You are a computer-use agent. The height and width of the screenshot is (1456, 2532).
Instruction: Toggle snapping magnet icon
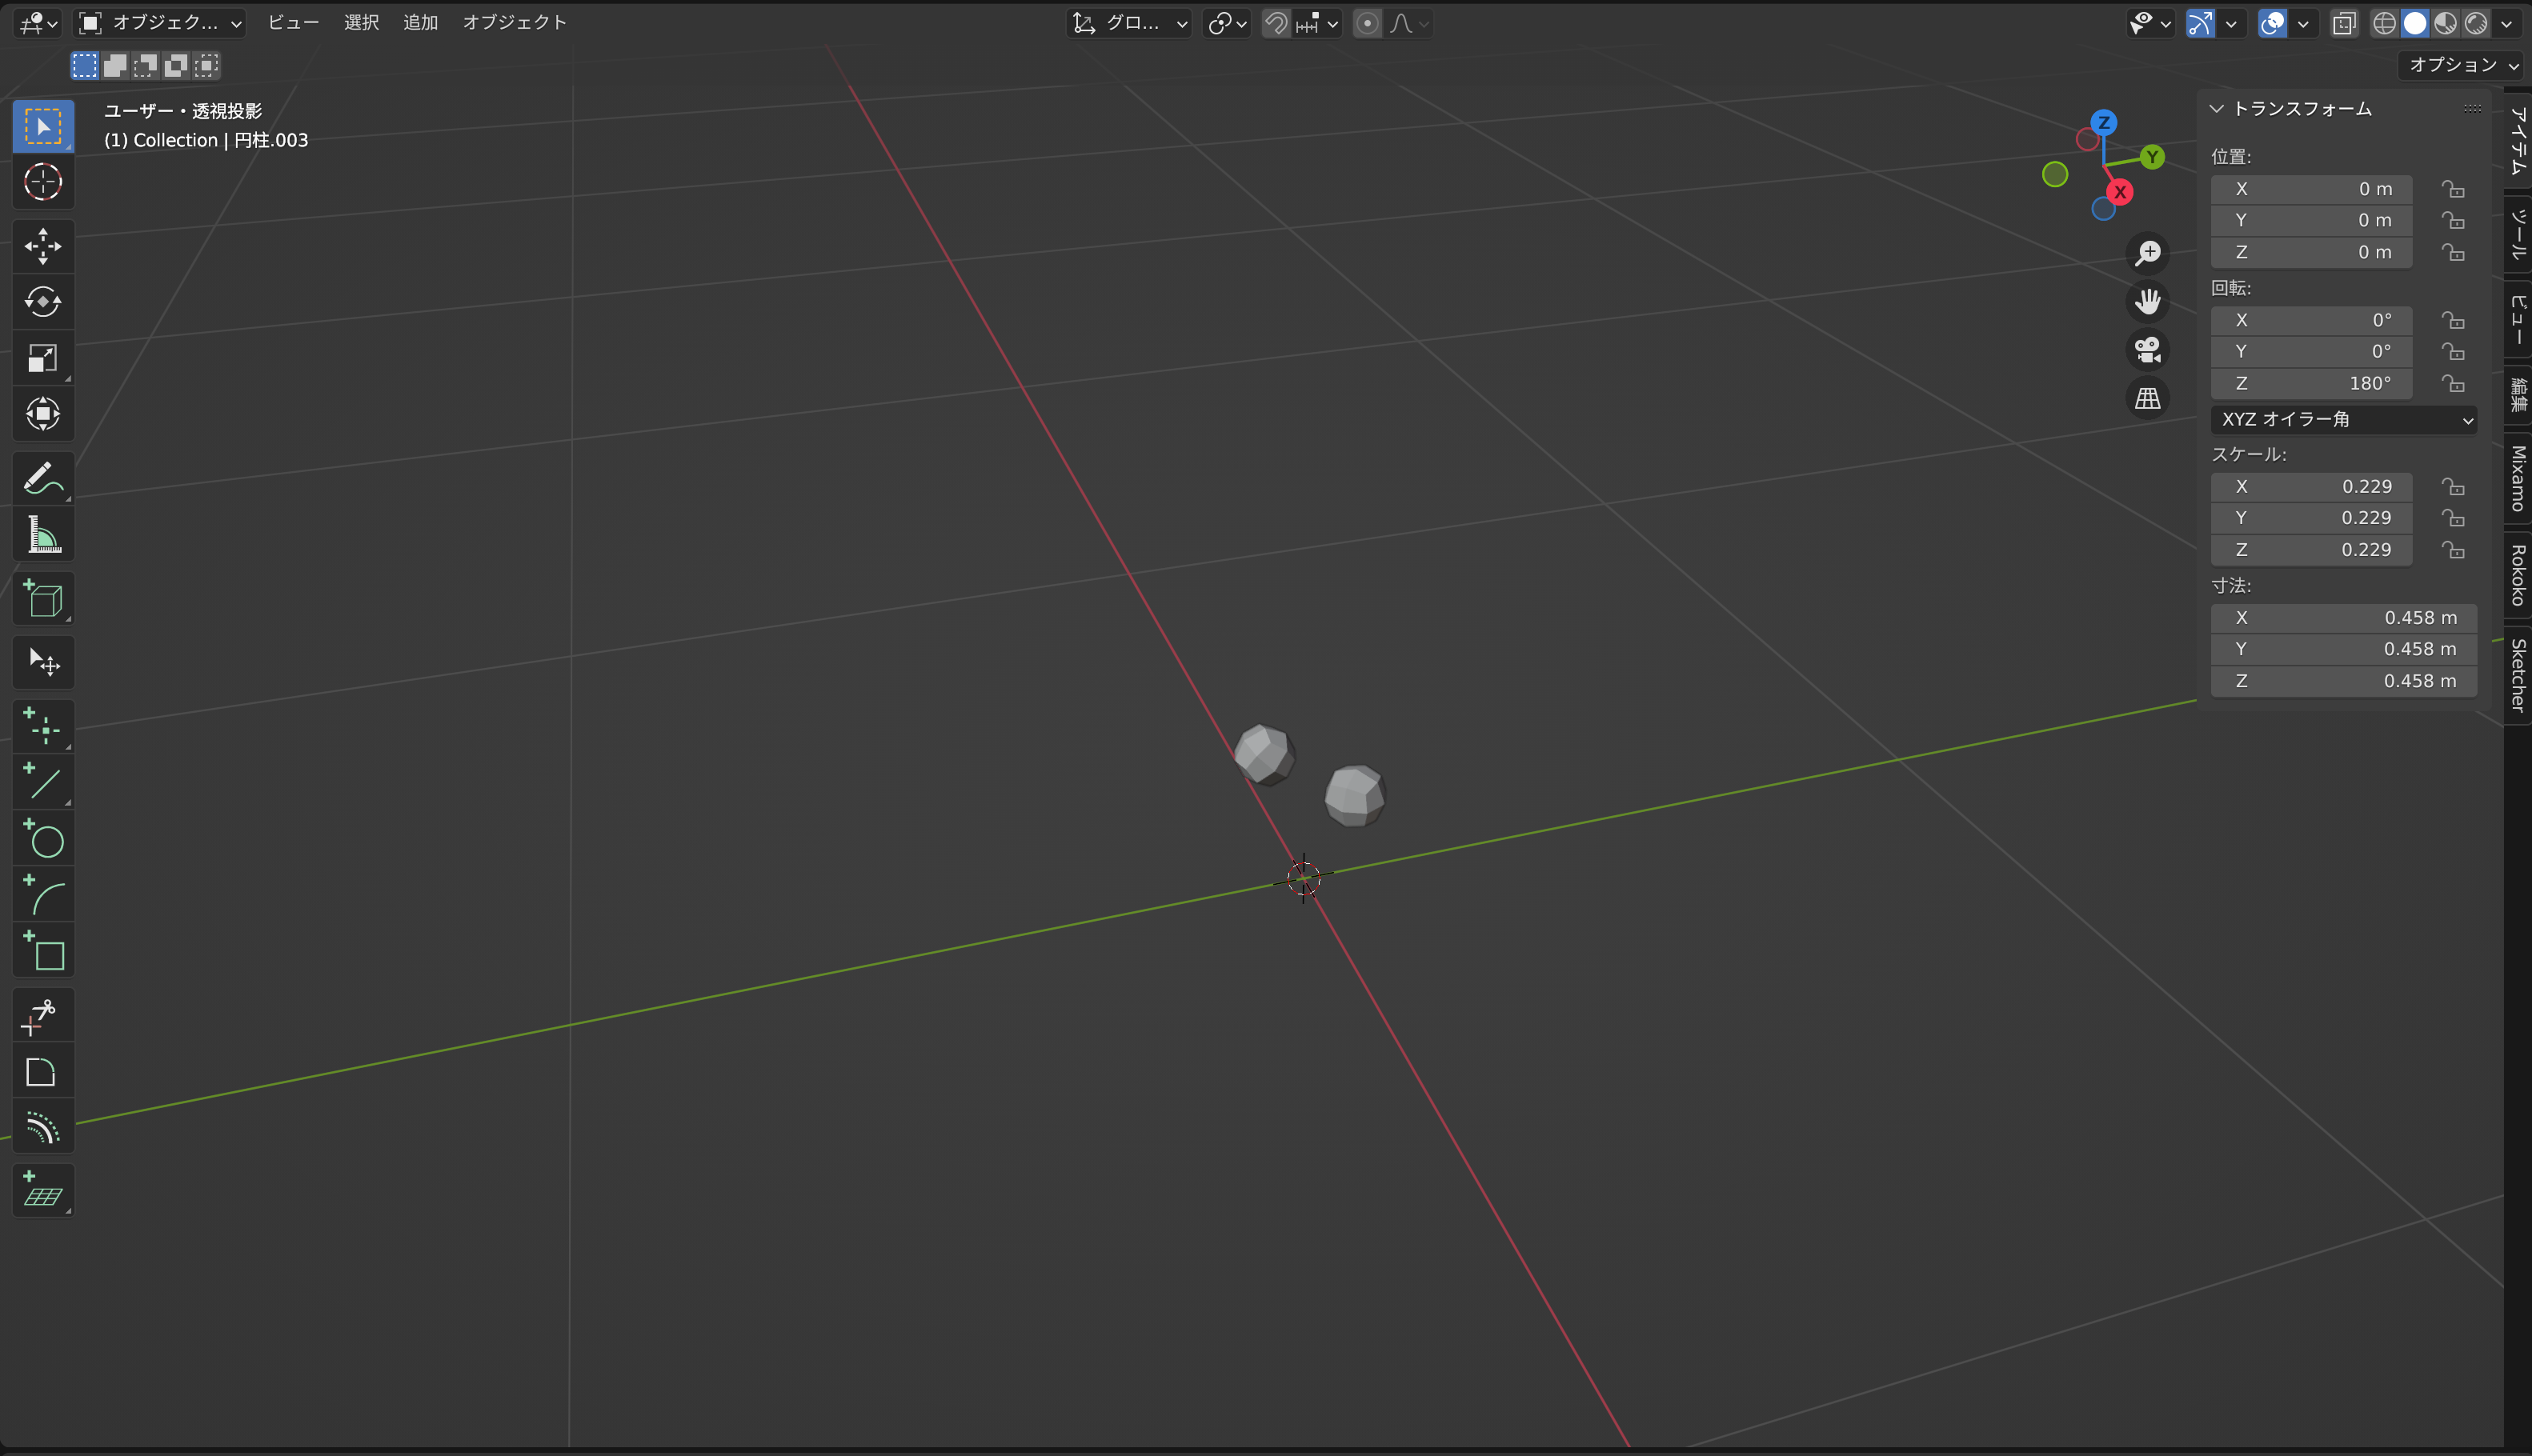point(1276,23)
